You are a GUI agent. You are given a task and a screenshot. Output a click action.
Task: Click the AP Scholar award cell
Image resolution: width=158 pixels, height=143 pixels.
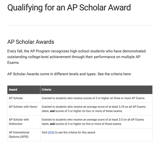click(x=24, y=98)
